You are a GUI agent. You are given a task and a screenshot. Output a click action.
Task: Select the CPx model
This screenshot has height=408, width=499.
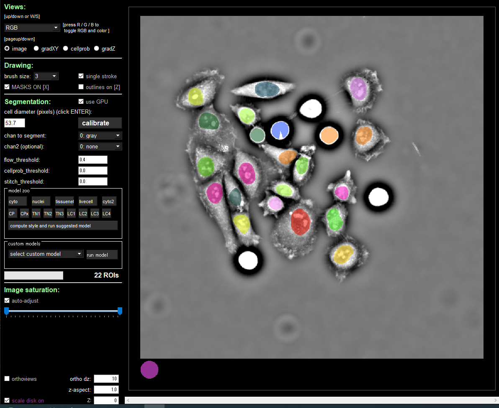click(x=24, y=213)
